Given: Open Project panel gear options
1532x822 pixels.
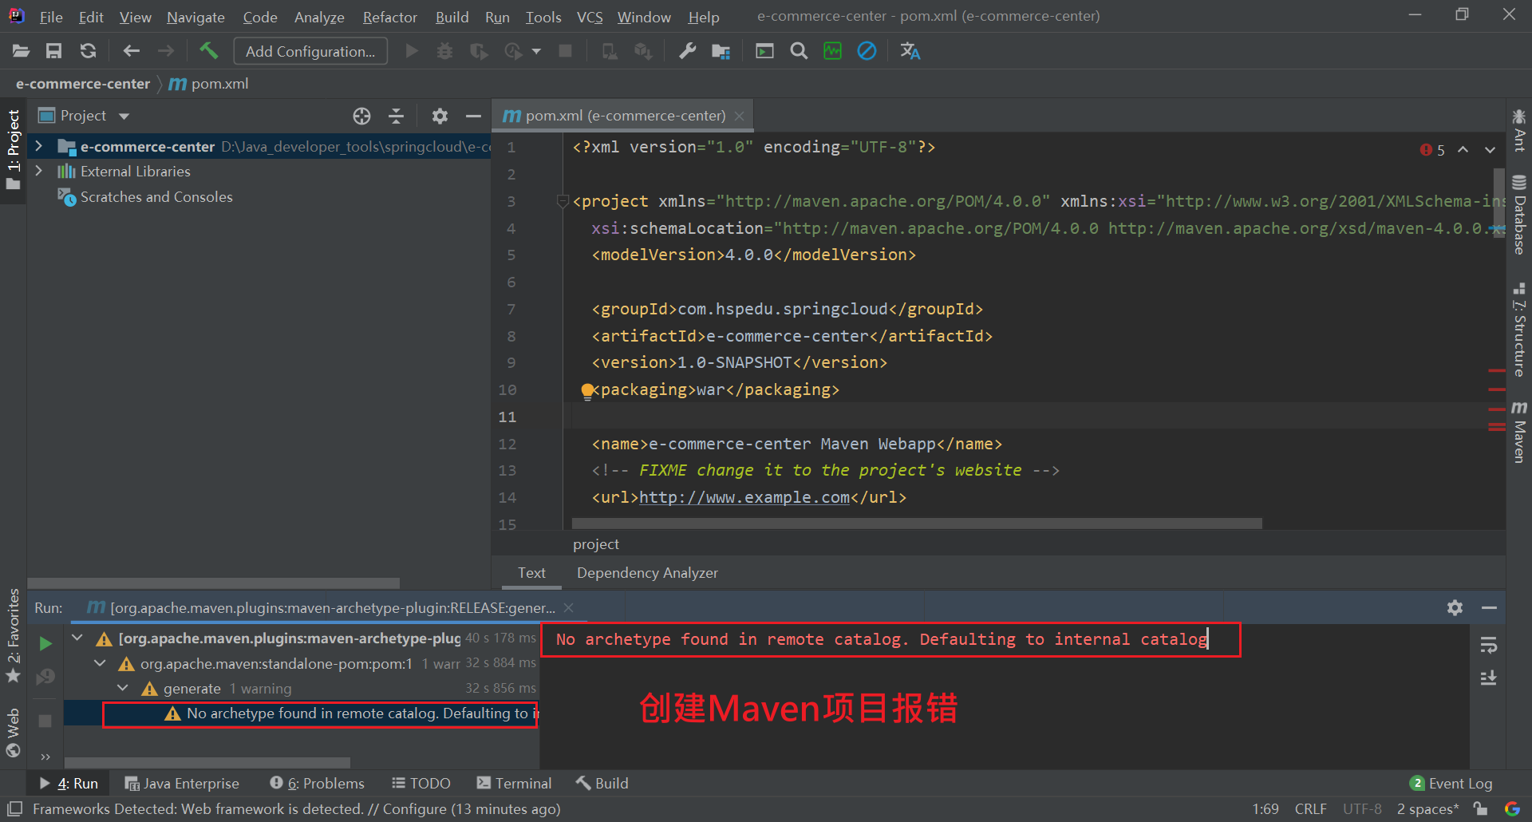Looking at the screenshot, I should point(440,117).
